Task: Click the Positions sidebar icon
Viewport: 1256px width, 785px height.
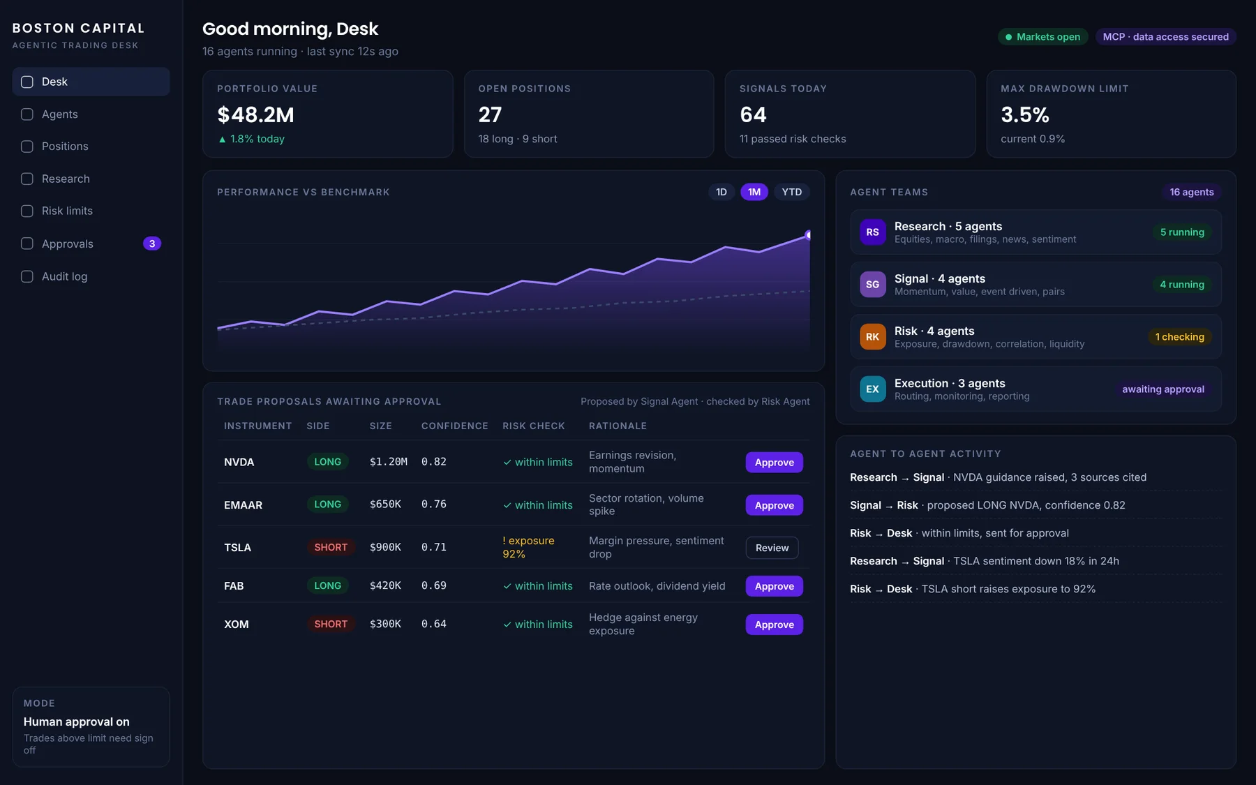Action: (27, 147)
